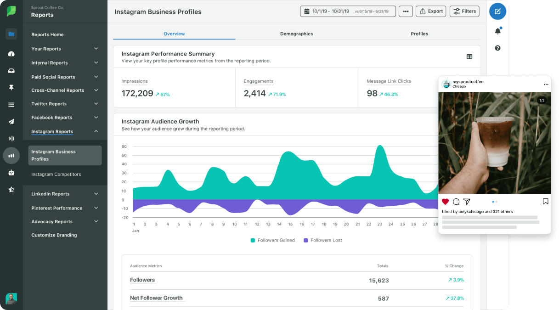Open the blue Compose pencil button
Image resolution: width=559 pixels, height=310 pixels.
(x=497, y=11)
